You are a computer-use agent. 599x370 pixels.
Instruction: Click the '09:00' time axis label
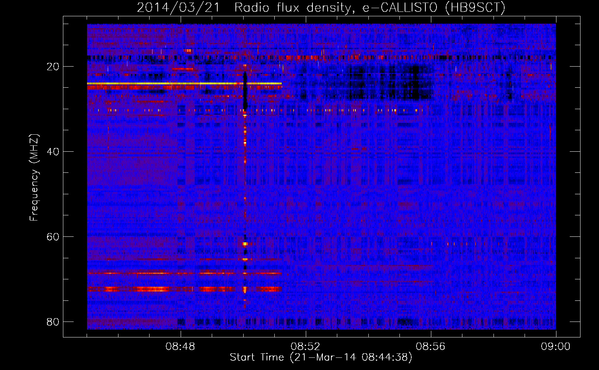coord(556,347)
